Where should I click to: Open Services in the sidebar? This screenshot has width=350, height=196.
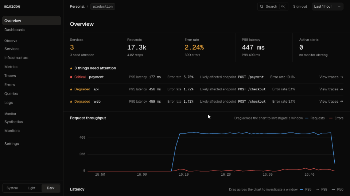click(x=31, y=49)
